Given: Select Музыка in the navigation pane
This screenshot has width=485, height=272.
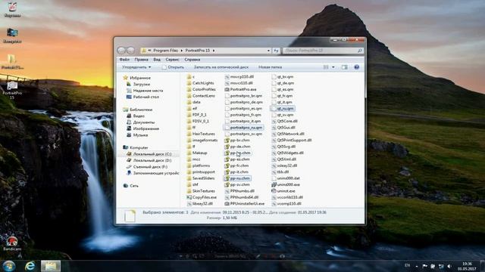Looking at the screenshot, I should (137, 135).
